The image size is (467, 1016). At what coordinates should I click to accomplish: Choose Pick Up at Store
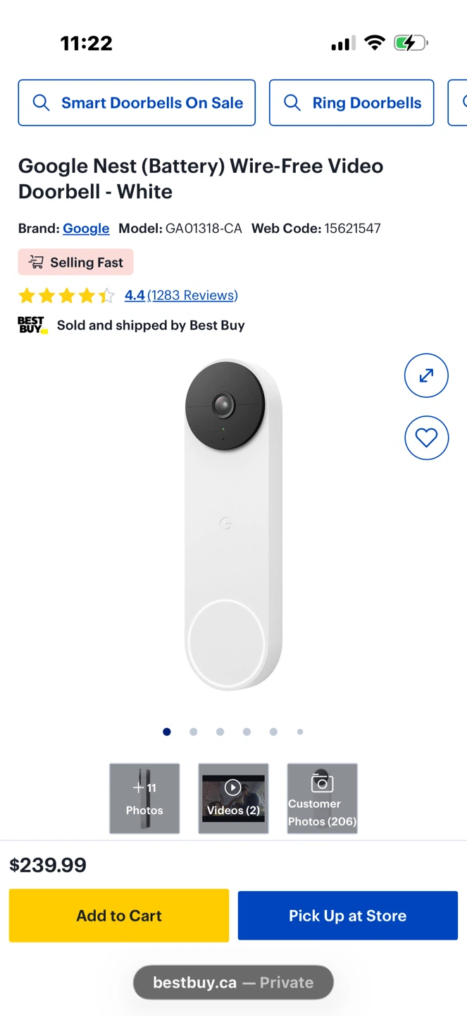click(x=348, y=915)
